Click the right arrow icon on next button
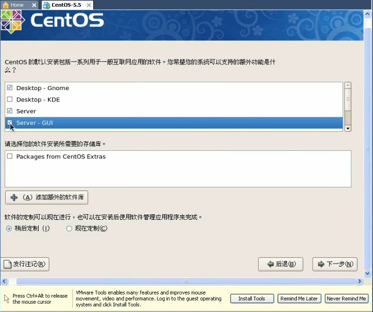 tap(321, 264)
